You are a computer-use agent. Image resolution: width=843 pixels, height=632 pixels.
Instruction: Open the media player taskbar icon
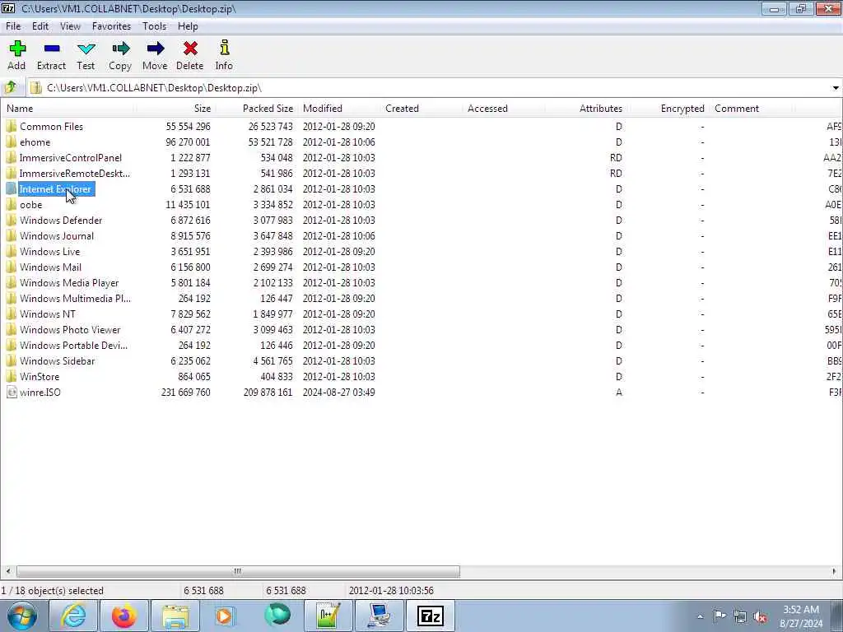[x=226, y=616]
